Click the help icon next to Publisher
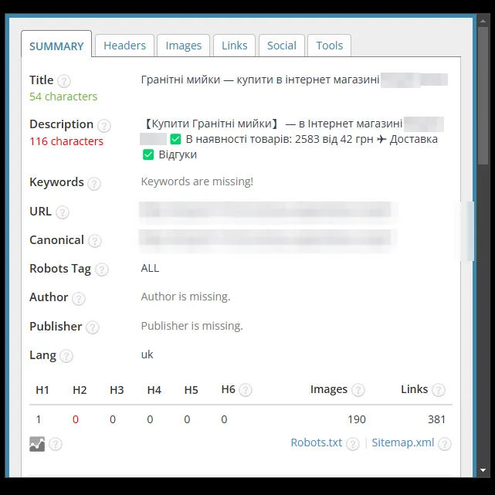495x495 pixels. tap(93, 327)
